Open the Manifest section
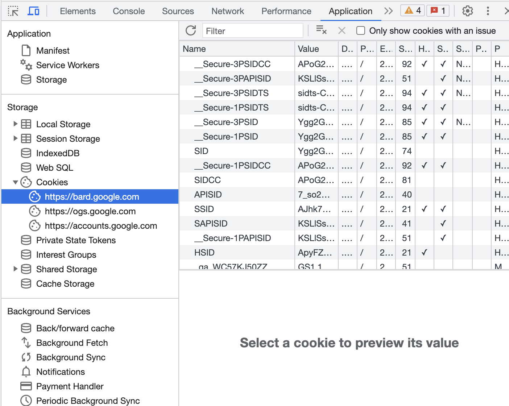The image size is (509, 406). (x=53, y=50)
